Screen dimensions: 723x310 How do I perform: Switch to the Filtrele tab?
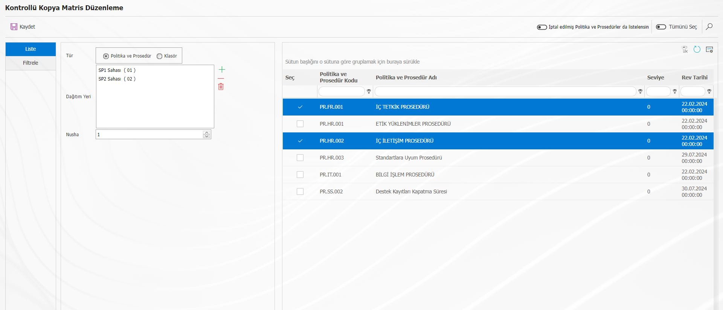pos(31,63)
